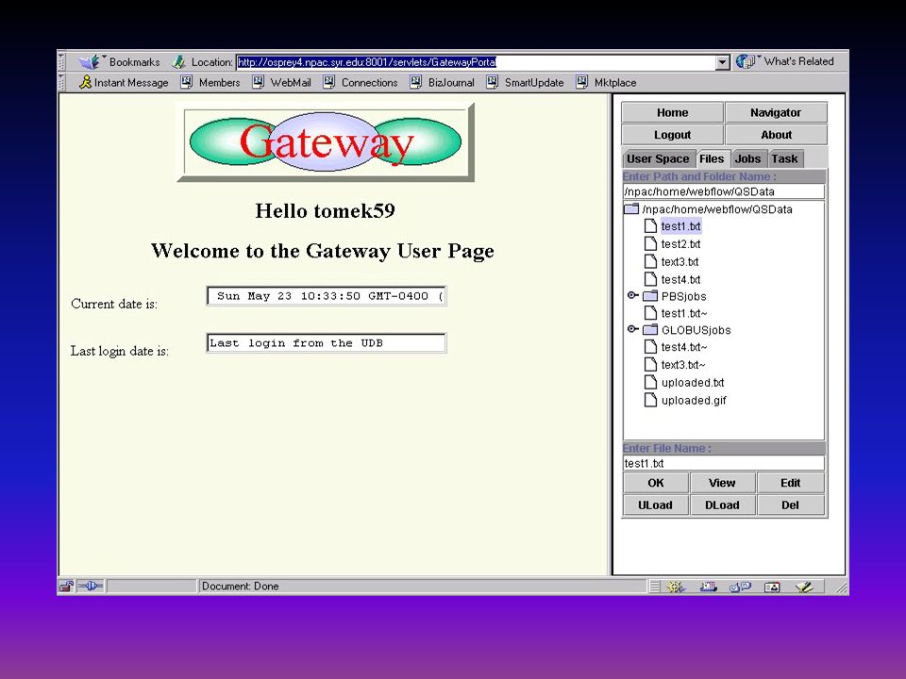Select uploaded.txt in the file tree
This screenshot has width=906, height=679.
tap(692, 382)
